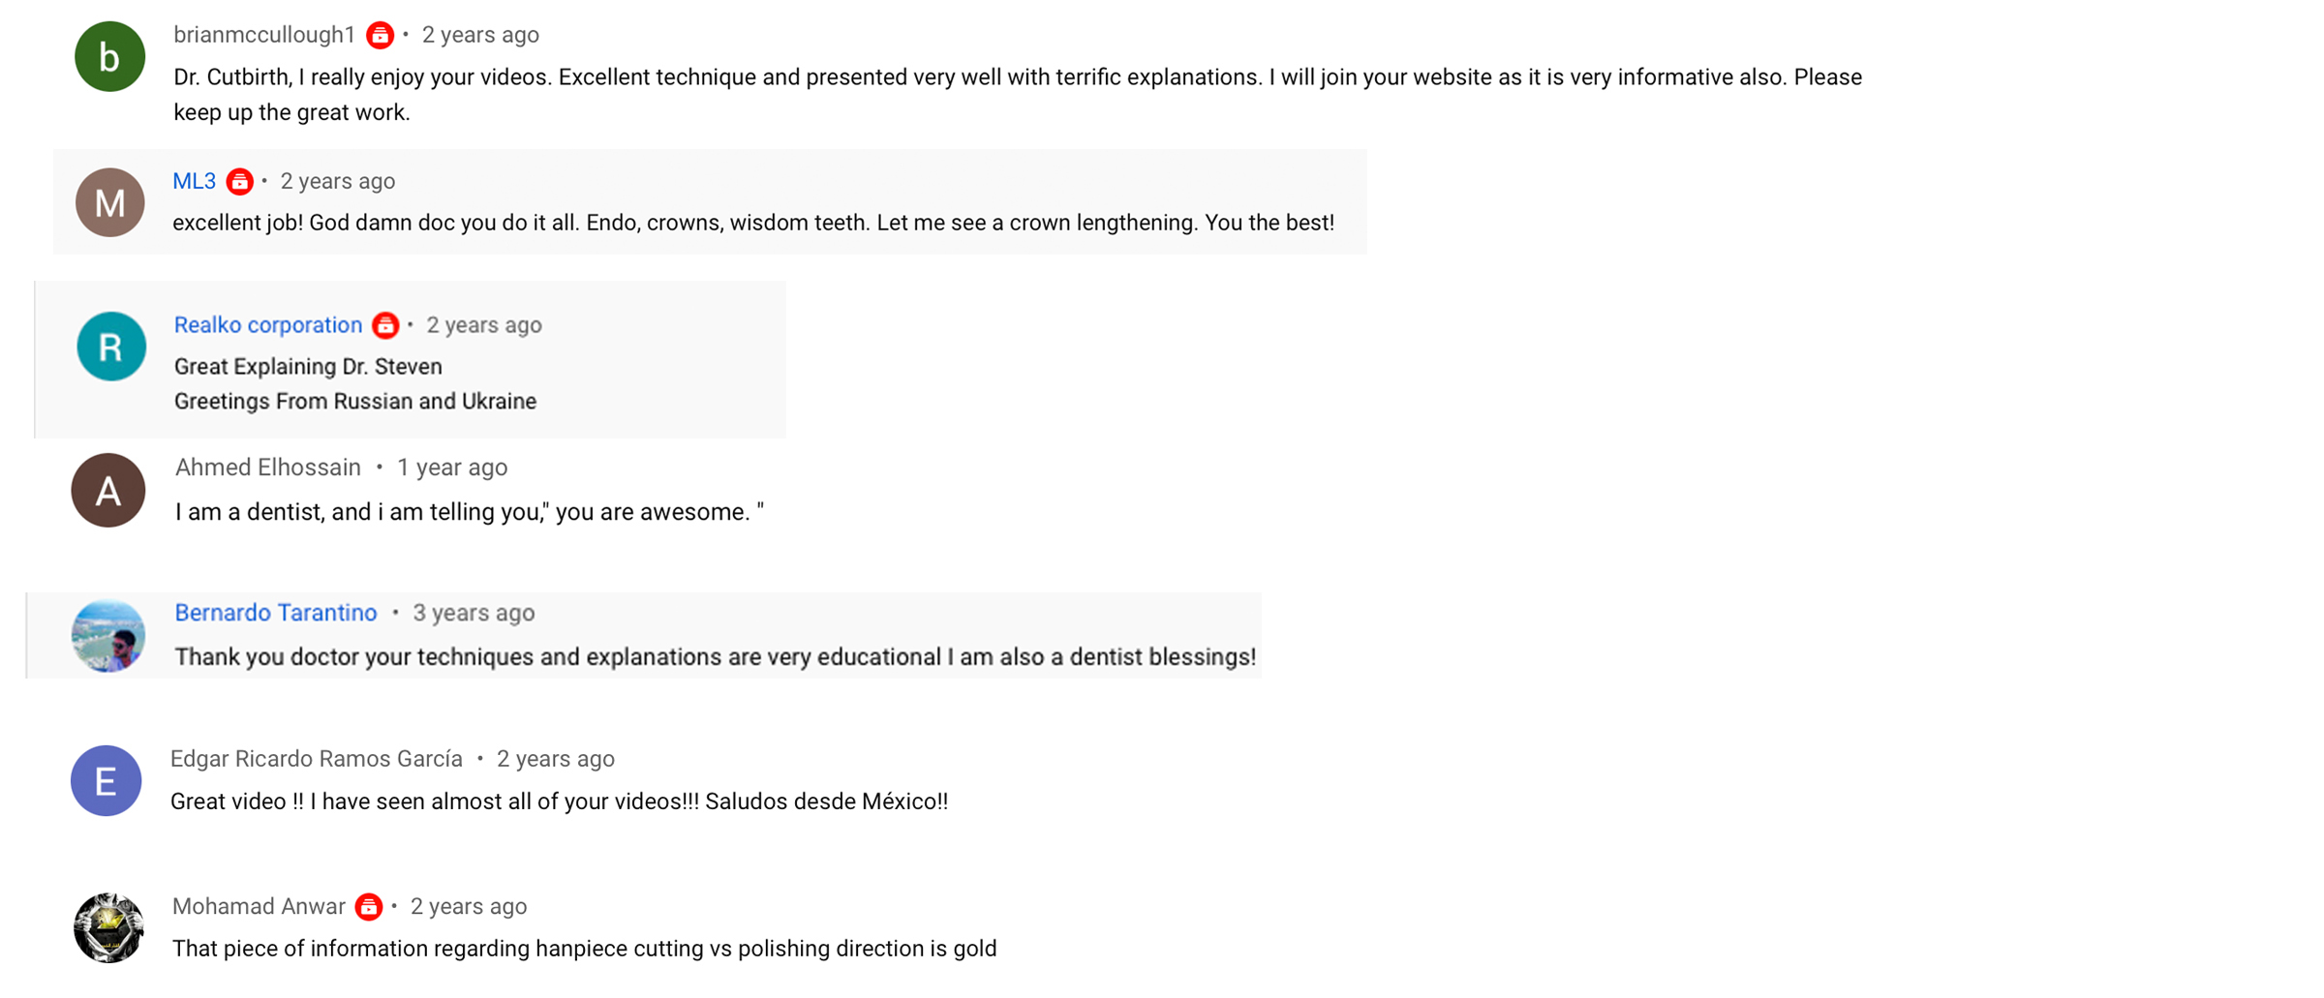
Task: Click the red badge beside ML3
Action: tap(239, 181)
